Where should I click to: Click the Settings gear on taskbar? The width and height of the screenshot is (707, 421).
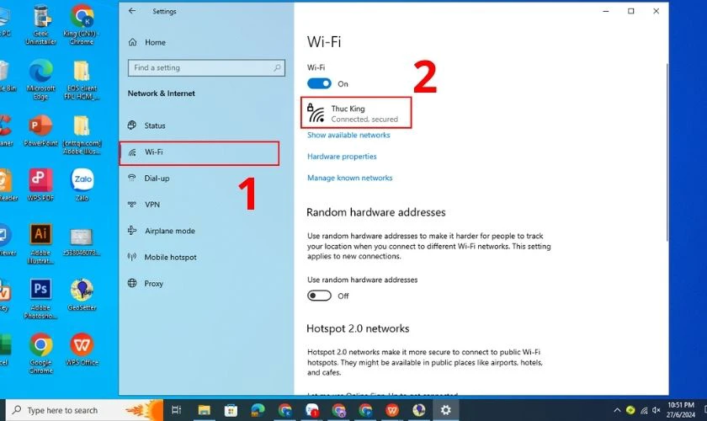tap(445, 410)
